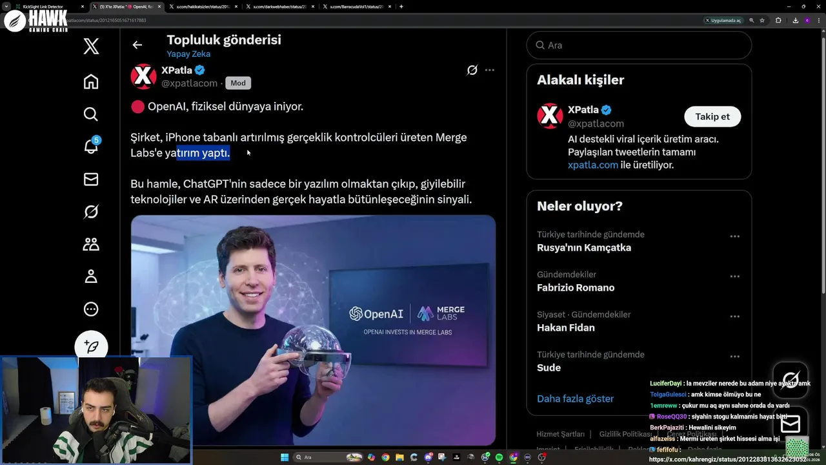Screen dimensions: 826x465
Task: Open more options for Sude trend
Action: (x=734, y=356)
